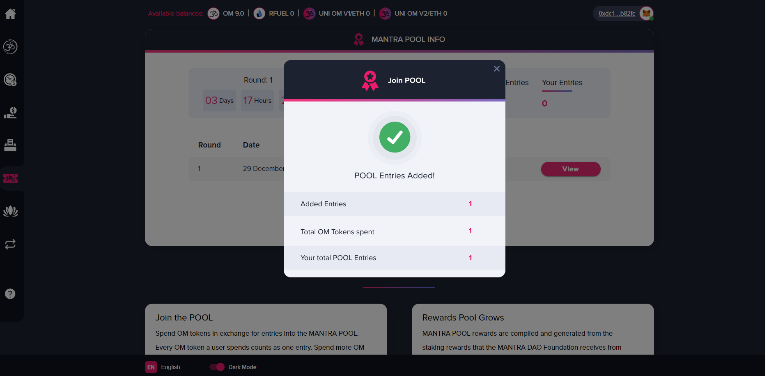Open the swap arrows sidebar icon
Viewport: 769px width, 376px height.
point(10,245)
